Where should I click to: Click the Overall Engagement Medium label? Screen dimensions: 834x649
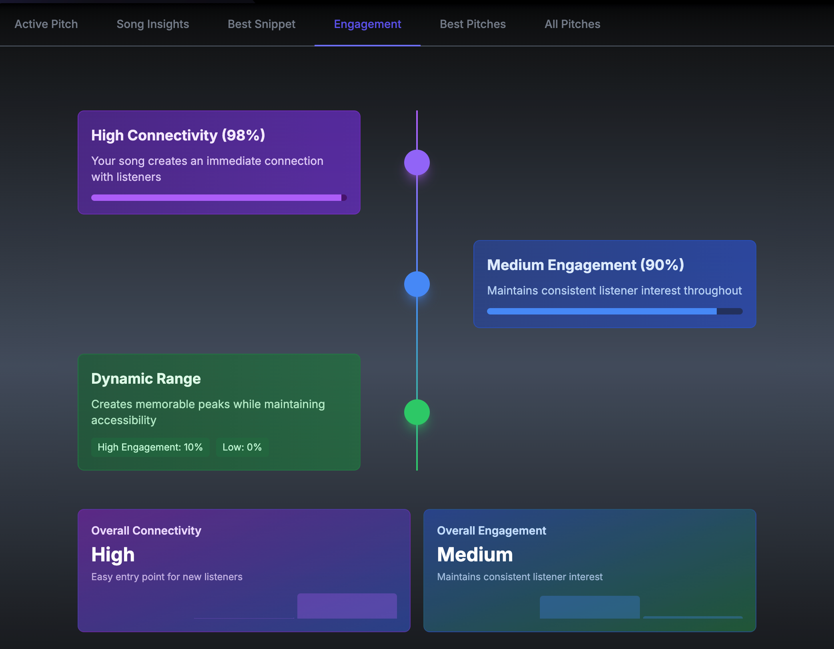coord(475,555)
